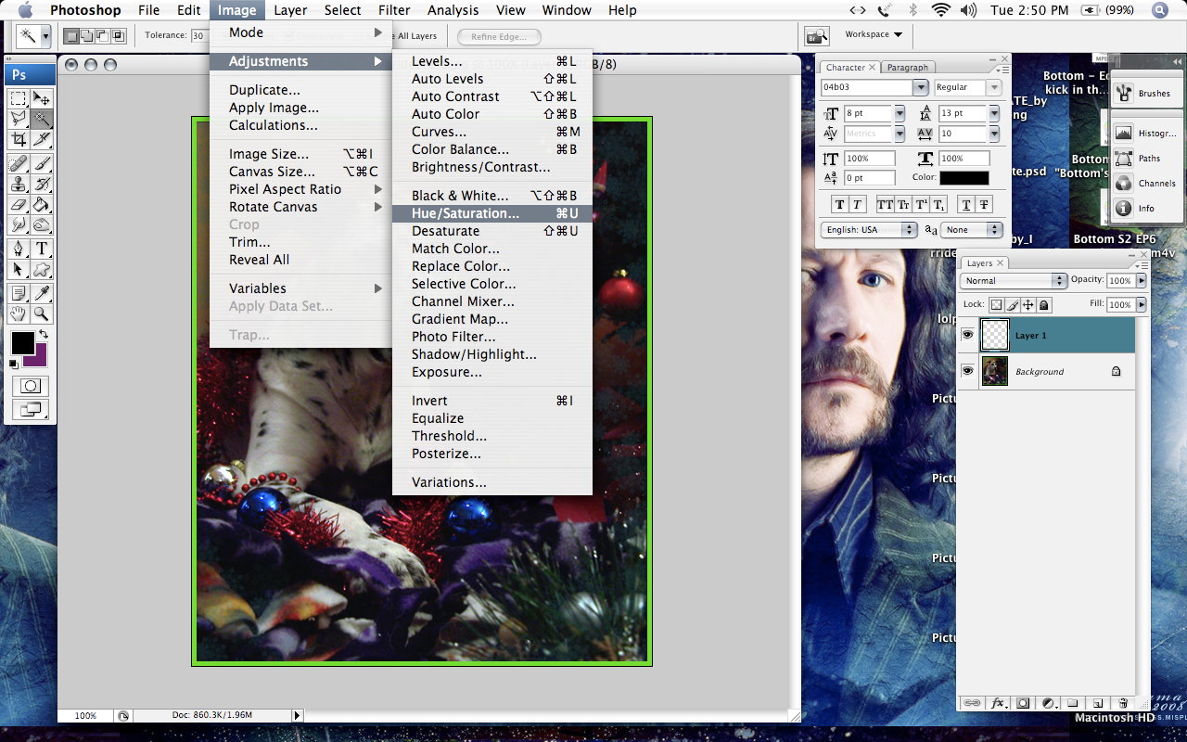Open the Channels panel

click(x=1146, y=184)
